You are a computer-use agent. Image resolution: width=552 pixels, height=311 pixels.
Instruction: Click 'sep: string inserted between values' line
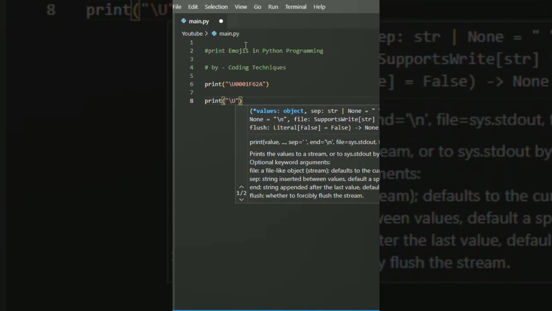[314, 179]
